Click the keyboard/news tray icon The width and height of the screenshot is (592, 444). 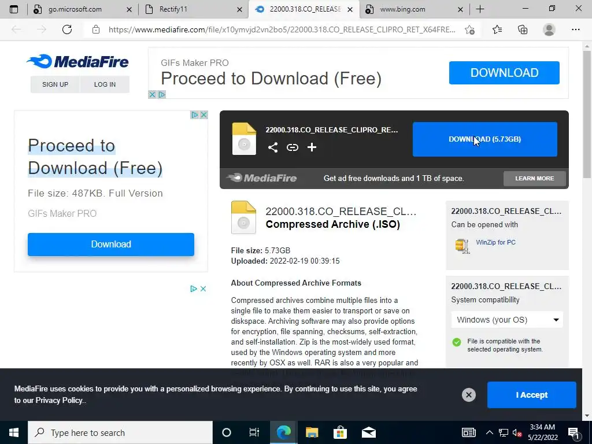pyautogui.click(x=468, y=432)
